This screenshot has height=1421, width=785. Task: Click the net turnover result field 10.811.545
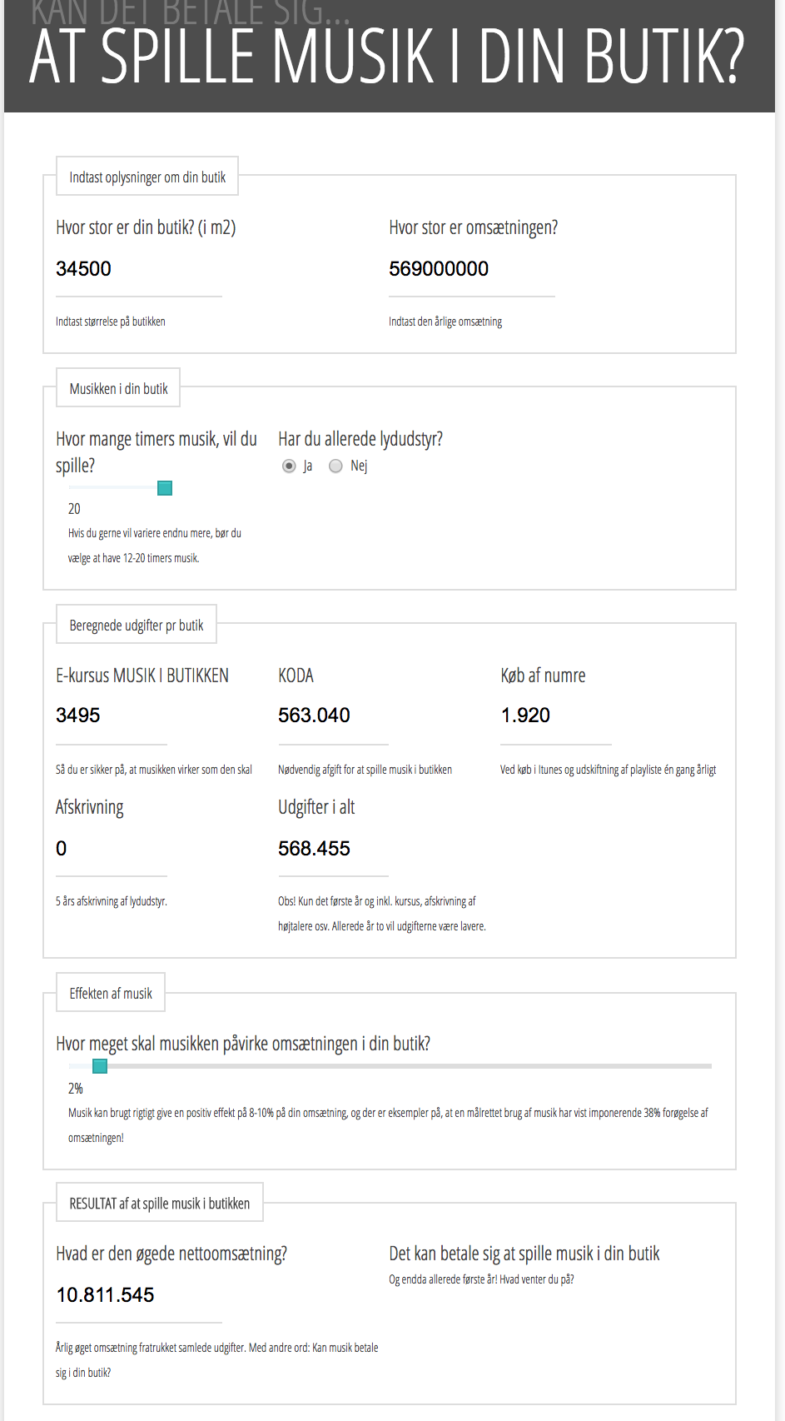tap(138, 1295)
